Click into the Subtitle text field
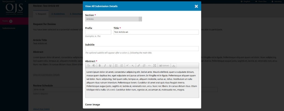The image size is (284, 111). click(x=142, y=49)
